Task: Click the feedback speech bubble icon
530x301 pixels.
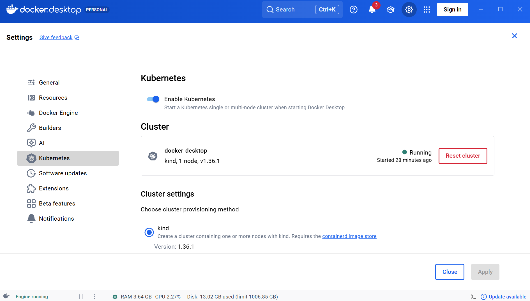Action: pyautogui.click(x=77, y=38)
